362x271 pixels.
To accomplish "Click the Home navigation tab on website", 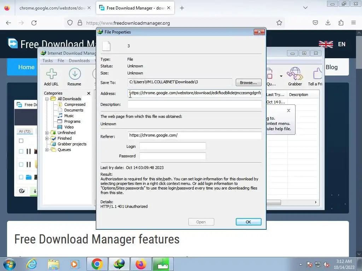I will pyautogui.click(x=26, y=67).
